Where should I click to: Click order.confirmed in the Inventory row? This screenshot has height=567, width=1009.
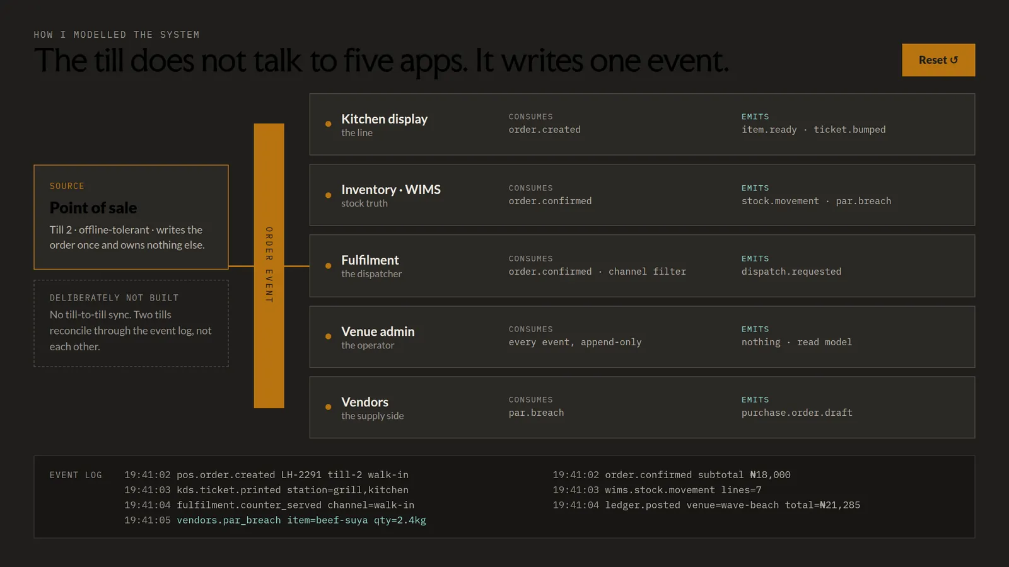(x=550, y=201)
